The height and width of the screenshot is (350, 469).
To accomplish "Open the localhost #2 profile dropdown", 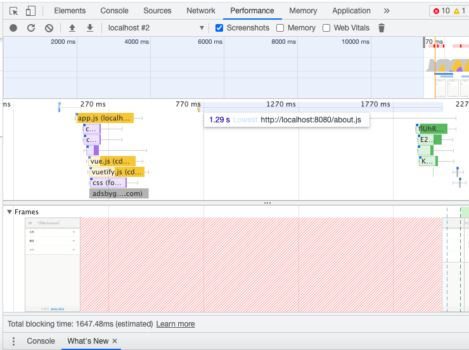I will tap(156, 28).
